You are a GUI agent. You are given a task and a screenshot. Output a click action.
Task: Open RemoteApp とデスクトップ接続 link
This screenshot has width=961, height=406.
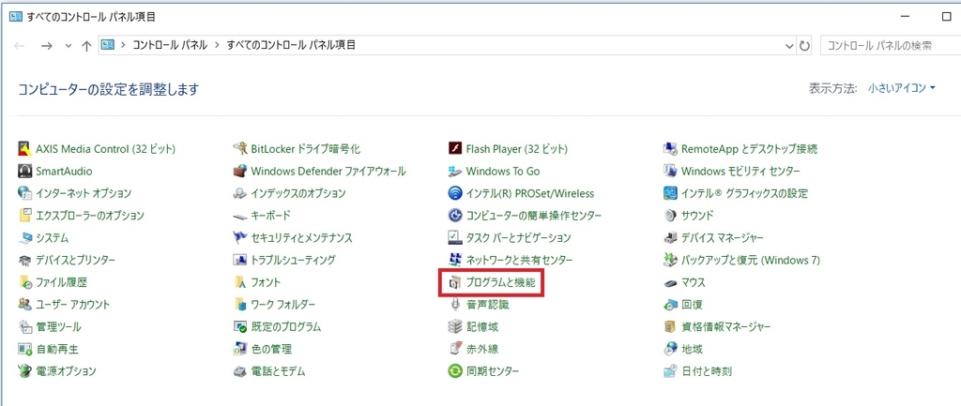[x=749, y=149]
